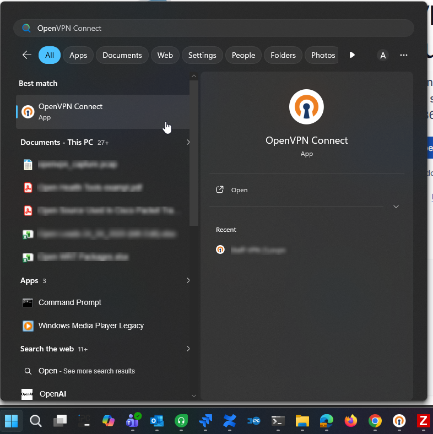The height and width of the screenshot is (434, 433).
Task: Open the account avatar labeled A
Action: pyautogui.click(x=383, y=55)
